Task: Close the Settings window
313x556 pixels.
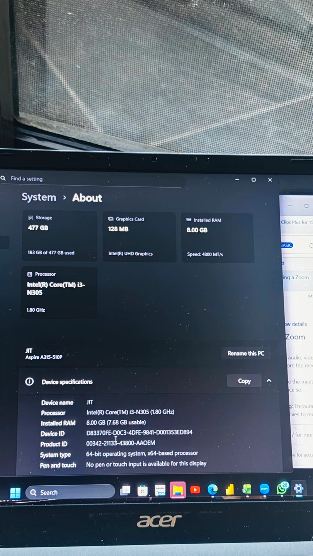Action: 270,180
